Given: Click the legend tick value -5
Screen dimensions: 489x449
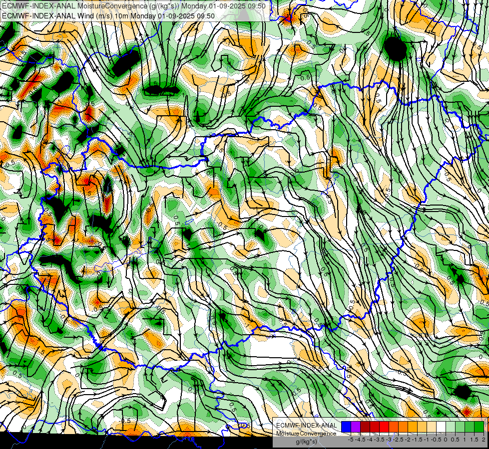Looking at the screenshot, I should point(351,440).
